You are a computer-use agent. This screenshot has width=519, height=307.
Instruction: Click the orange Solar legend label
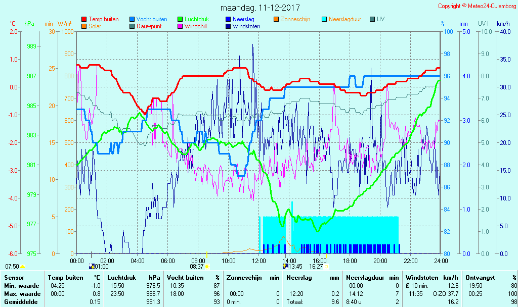[96, 26]
